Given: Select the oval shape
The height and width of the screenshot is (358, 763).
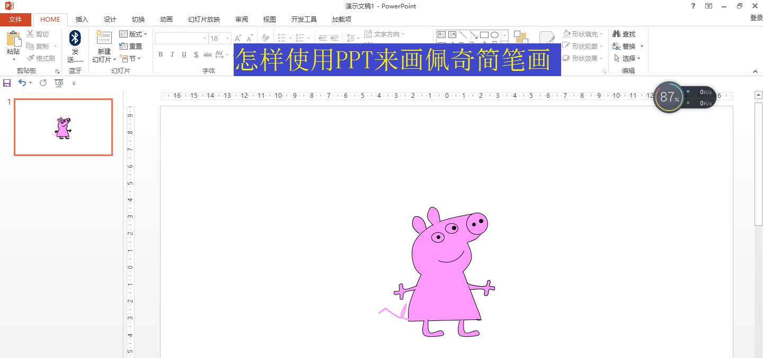Looking at the screenshot, I should pos(494,35).
